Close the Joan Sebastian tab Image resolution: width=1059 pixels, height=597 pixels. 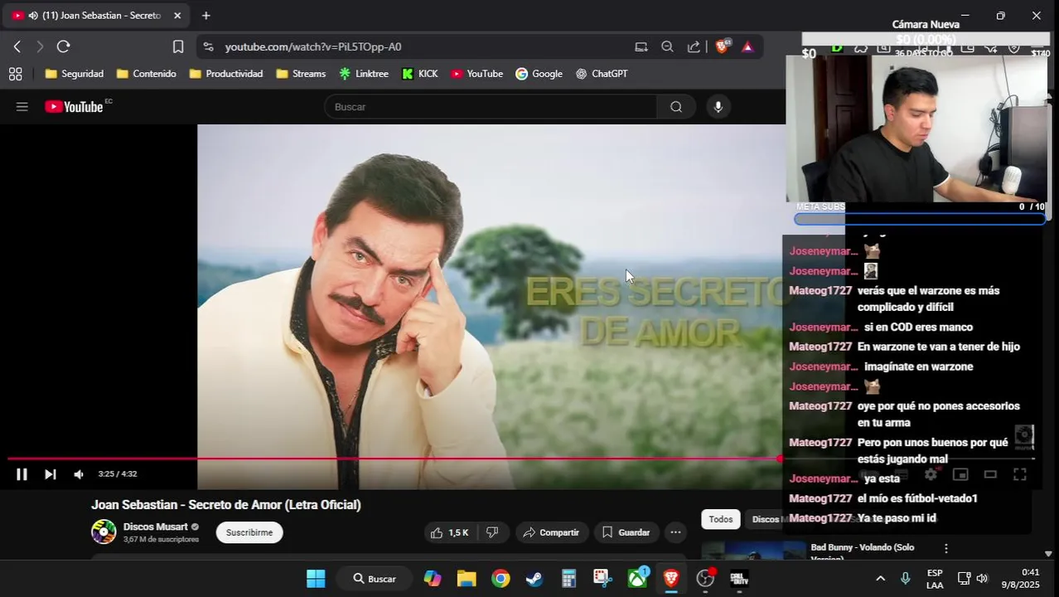[176, 15]
